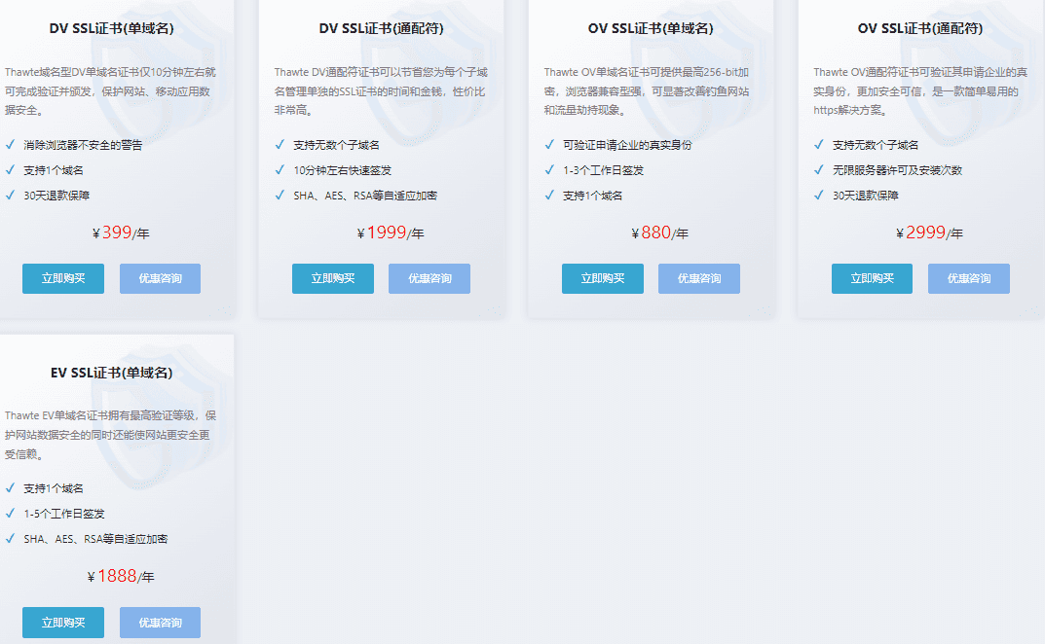Click 支持1个域名 in OV SSL单域名 card
Viewport: 1045px width, 644px height.
coord(592,196)
